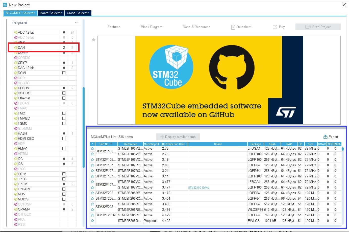This screenshot has width=349, height=232.
Task: Star the row priced 3.11
Action: pos(92,176)
